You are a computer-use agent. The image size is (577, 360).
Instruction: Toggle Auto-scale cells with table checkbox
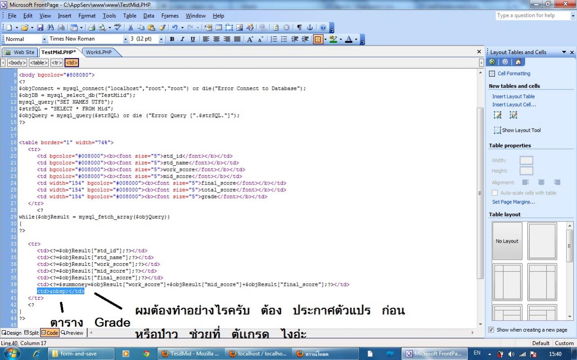click(x=495, y=193)
